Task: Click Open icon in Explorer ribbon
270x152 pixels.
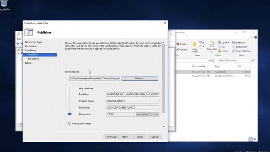Action: coord(219,43)
